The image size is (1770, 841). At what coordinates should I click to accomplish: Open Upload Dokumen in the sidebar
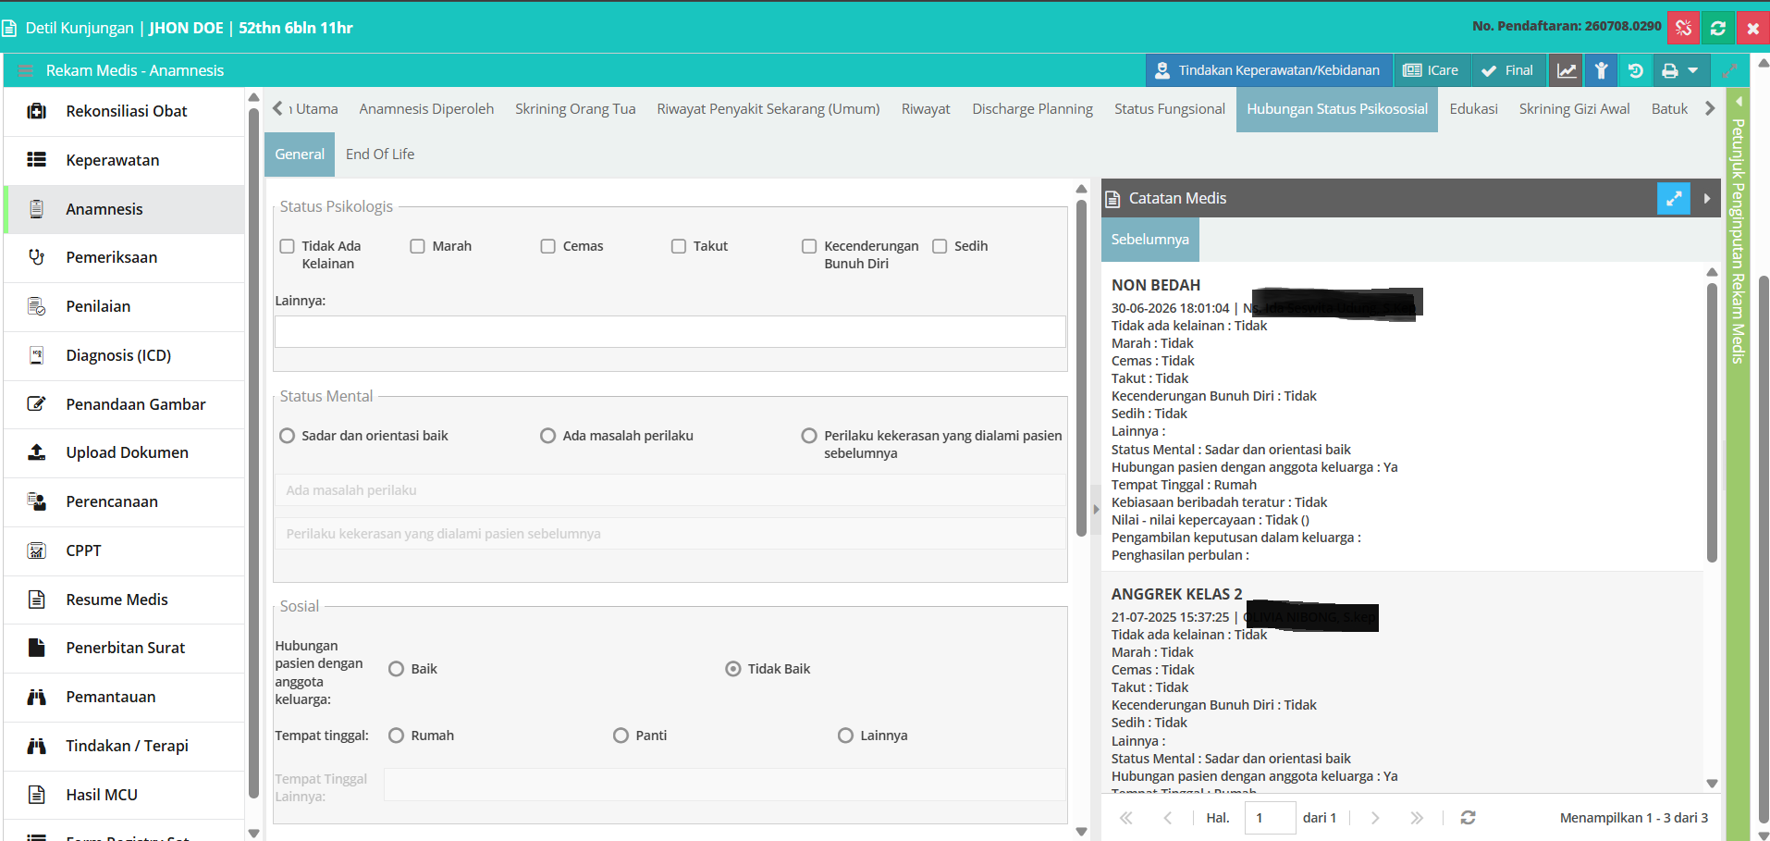point(125,452)
